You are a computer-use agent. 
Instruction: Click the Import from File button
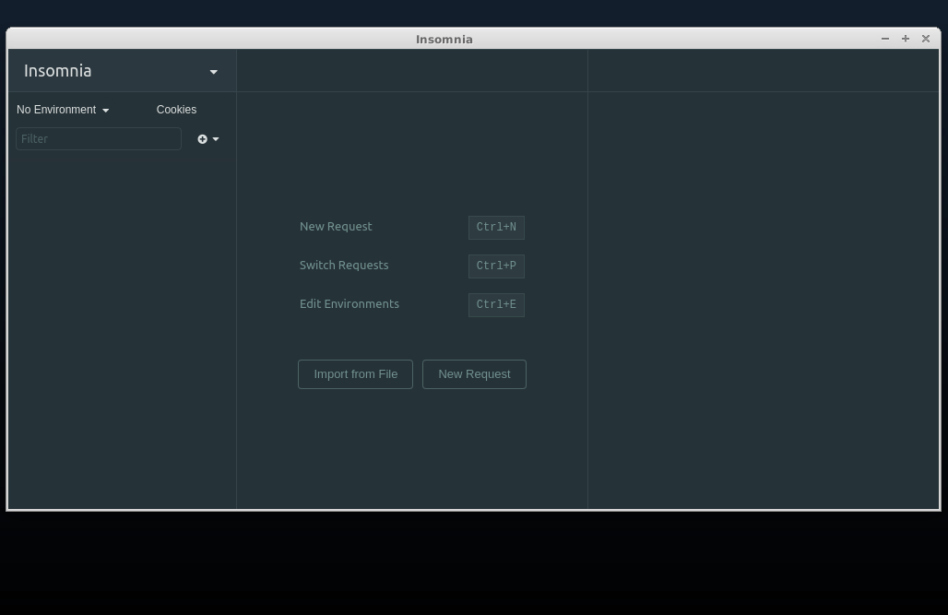point(355,373)
